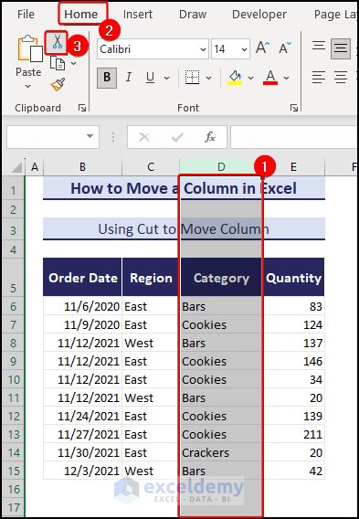
Task: Select West region cell in row 8
Action: click(x=151, y=343)
